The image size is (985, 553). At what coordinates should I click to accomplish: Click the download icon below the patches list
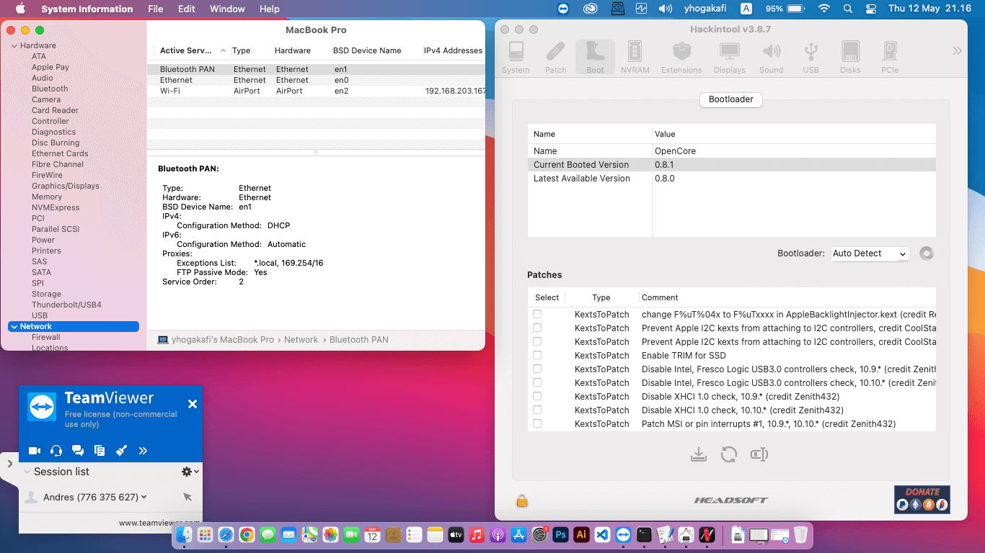click(x=698, y=454)
